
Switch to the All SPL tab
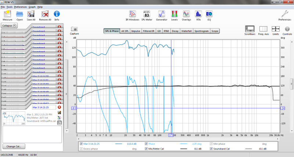(125, 31)
